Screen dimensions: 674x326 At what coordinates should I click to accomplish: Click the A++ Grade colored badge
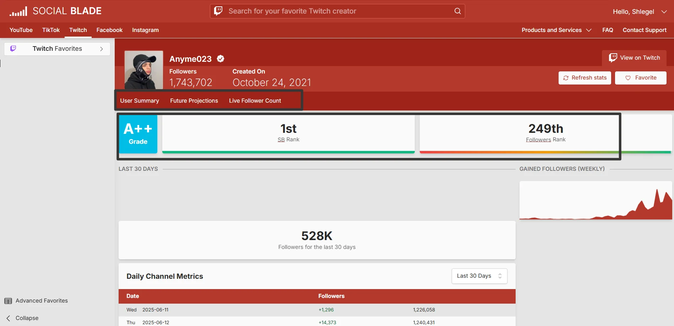click(138, 134)
